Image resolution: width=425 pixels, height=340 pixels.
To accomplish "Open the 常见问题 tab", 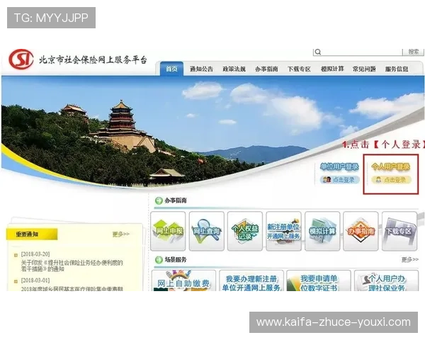I will (364, 69).
